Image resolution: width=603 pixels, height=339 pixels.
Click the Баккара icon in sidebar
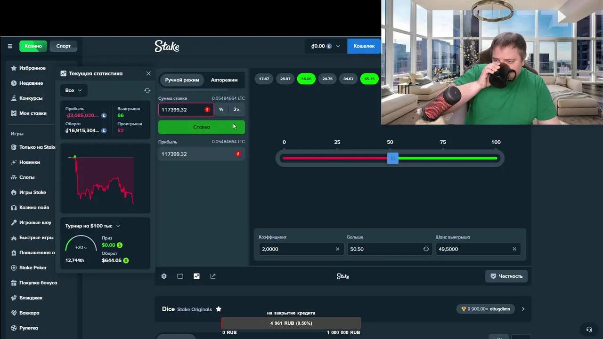[14, 313]
